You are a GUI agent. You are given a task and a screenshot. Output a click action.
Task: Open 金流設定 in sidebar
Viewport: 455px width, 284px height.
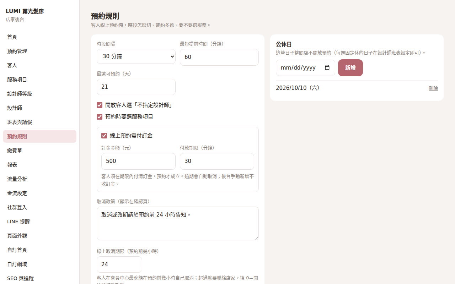tap(39, 193)
